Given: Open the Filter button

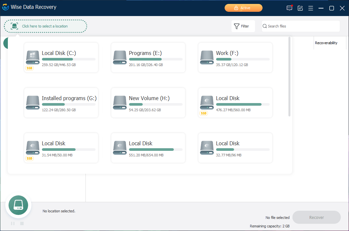Looking at the screenshot, I should tap(243, 26).
